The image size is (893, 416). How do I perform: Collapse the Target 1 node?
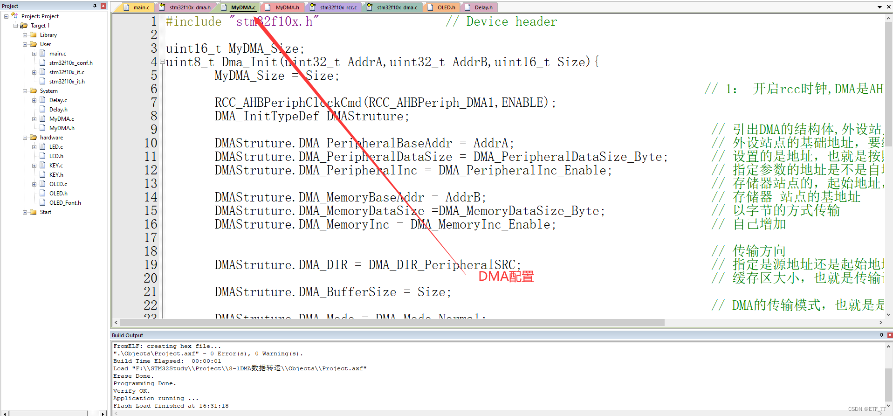15,26
